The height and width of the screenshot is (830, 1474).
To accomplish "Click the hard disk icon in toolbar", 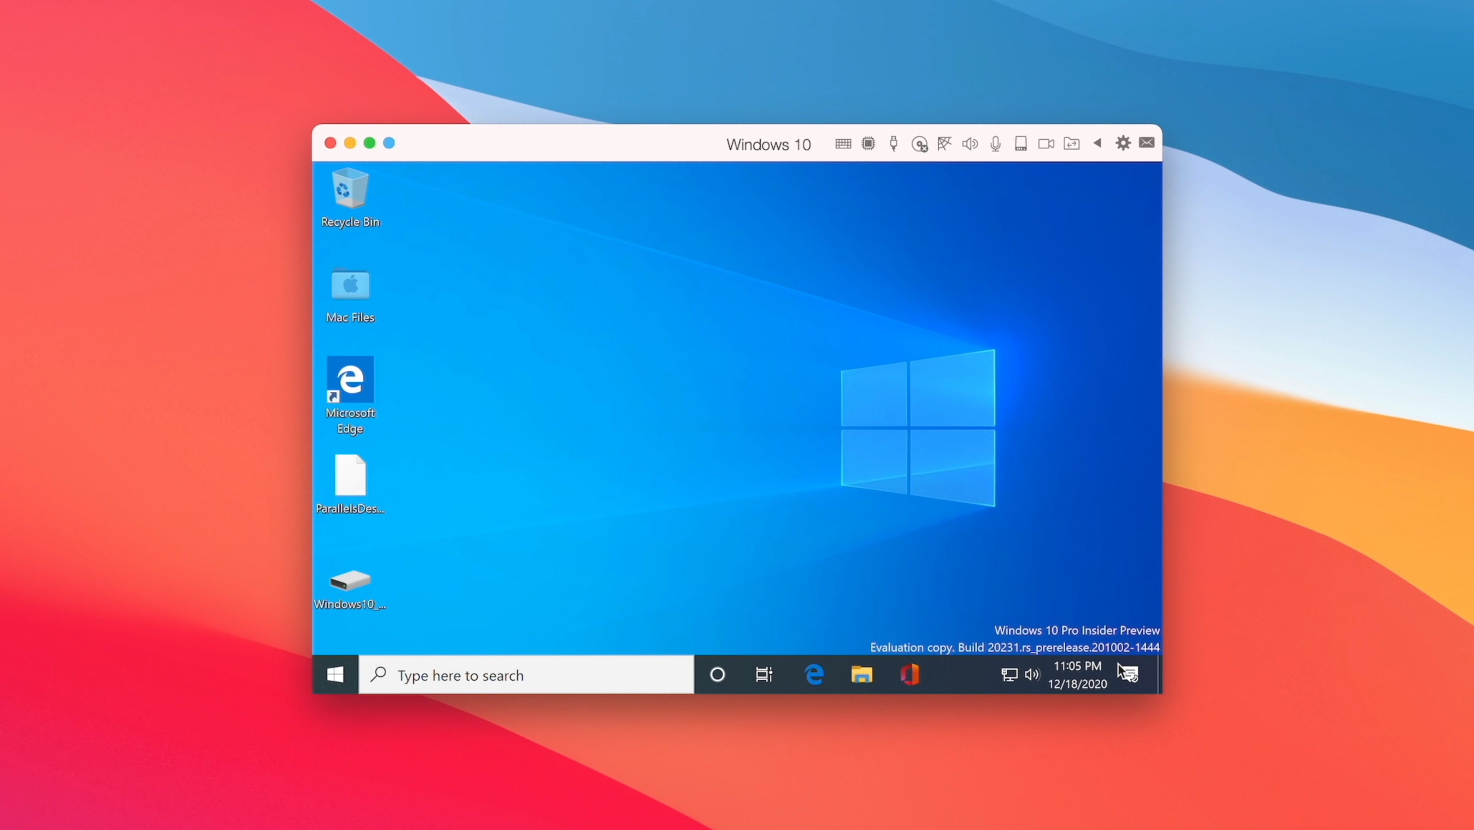I will [x=1020, y=143].
